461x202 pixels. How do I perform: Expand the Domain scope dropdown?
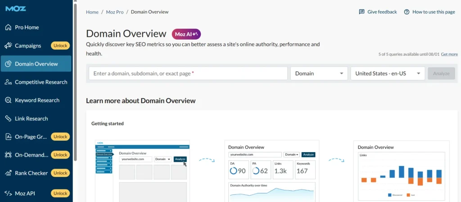click(319, 73)
